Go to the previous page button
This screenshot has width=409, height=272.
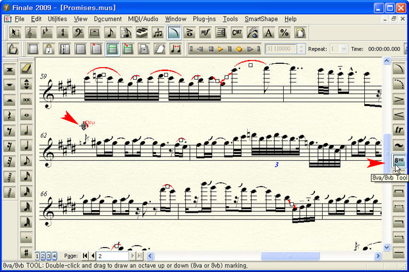click(93, 256)
